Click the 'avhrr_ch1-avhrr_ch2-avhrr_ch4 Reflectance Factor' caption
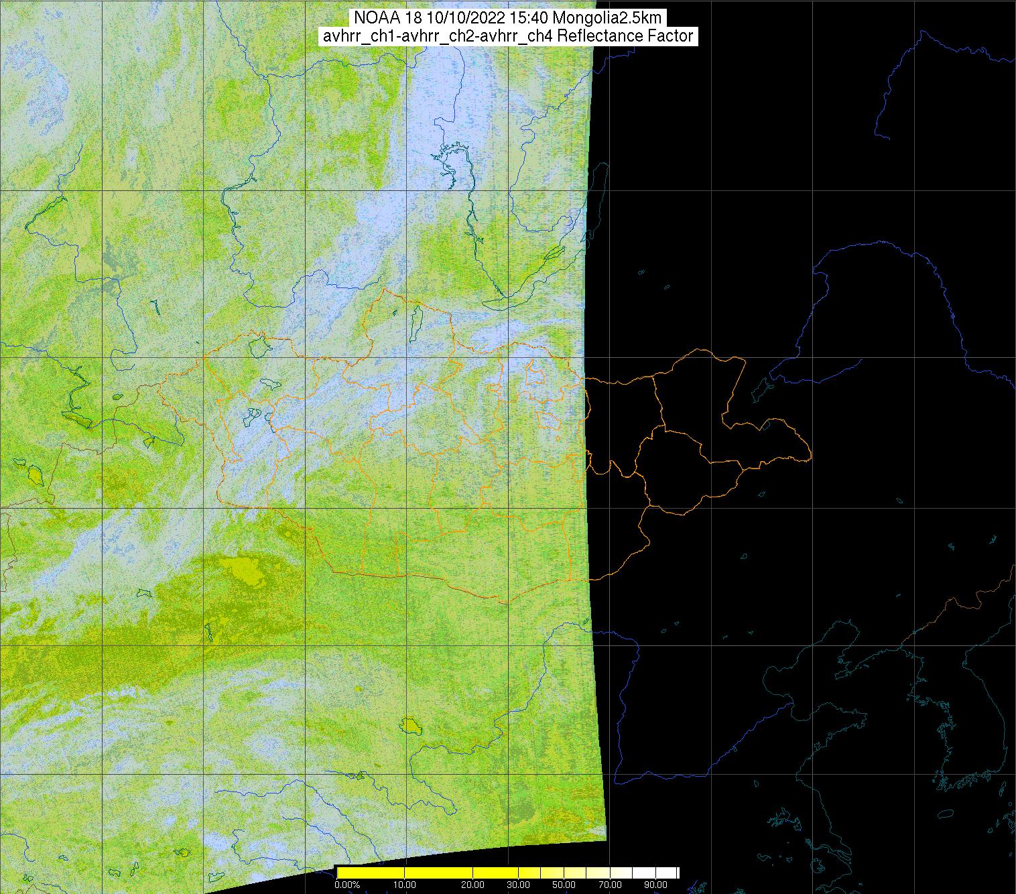 point(508,36)
